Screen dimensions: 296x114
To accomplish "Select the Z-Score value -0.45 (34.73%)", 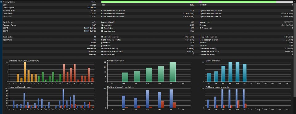I will point(287,25).
